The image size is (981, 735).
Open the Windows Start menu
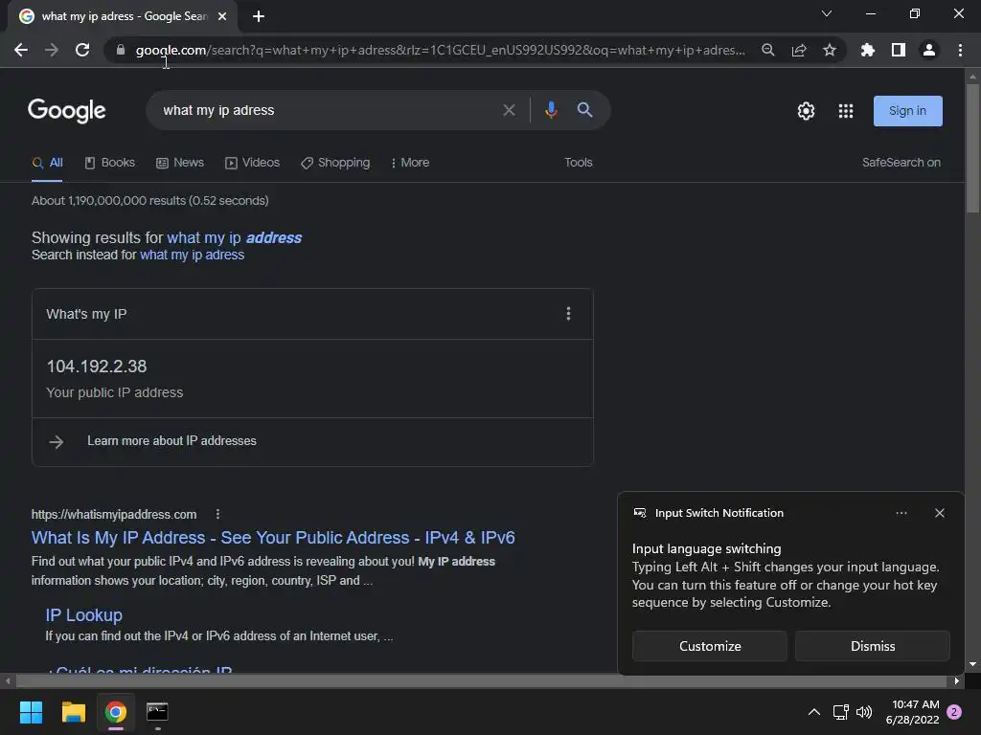[x=32, y=712]
